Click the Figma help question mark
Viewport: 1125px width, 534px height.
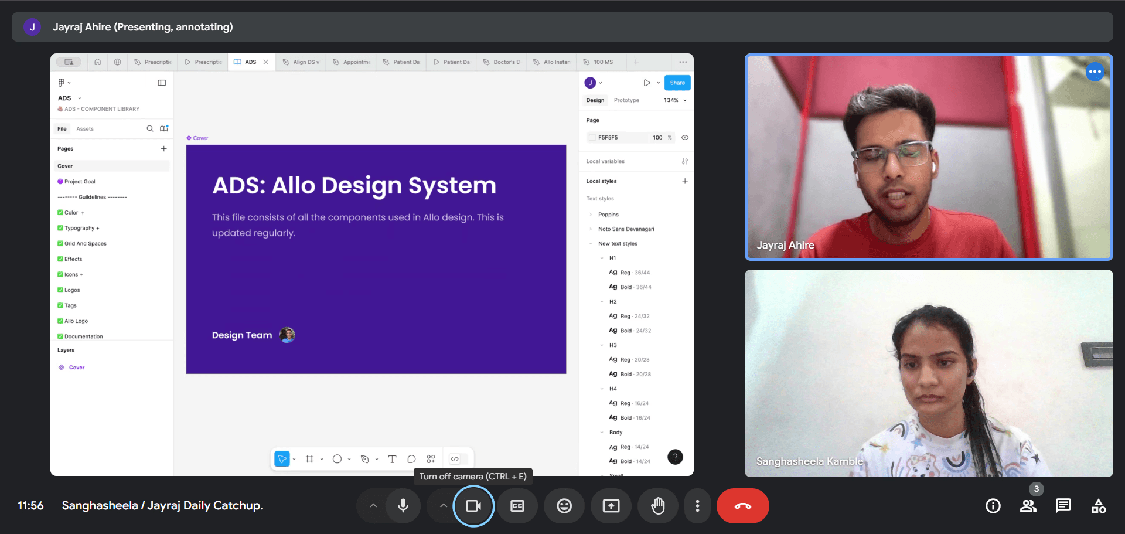point(675,457)
